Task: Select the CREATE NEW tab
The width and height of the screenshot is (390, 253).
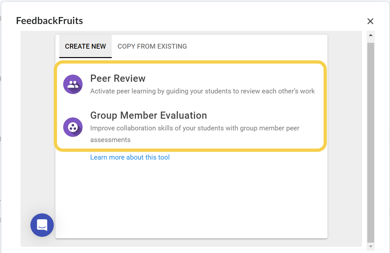Action: pos(85,46)
